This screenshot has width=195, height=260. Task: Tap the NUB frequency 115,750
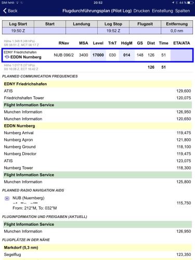[x=184, y=203]
